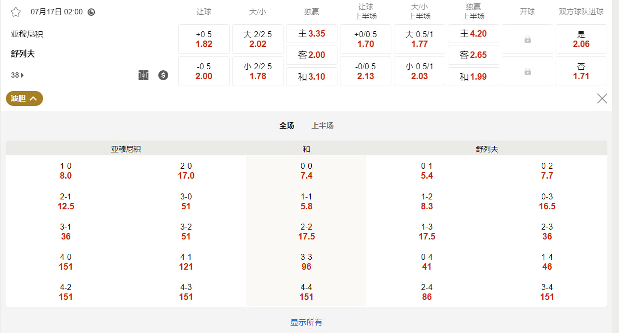
Task: Select correct score 4-2 at 151
Action: point(66,292)
